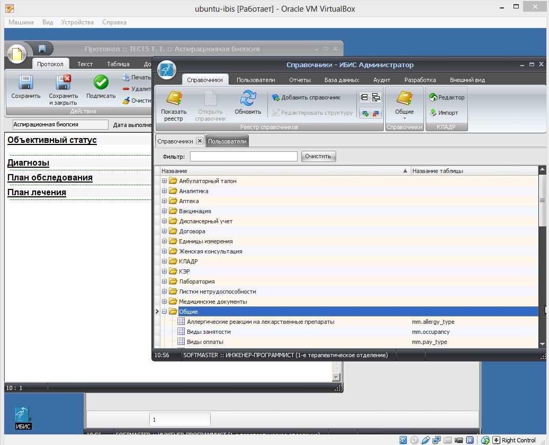Click the Показать реестр book icon
The height and width of the screenshot is (445, 549).
174,99
